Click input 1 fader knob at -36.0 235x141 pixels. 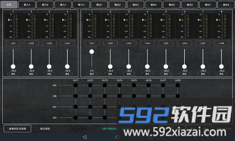[x=13, y=67]
